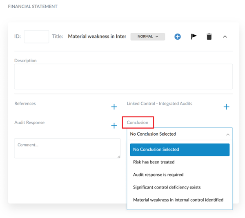Click the Conclusion field label

(x=138, y=123)
